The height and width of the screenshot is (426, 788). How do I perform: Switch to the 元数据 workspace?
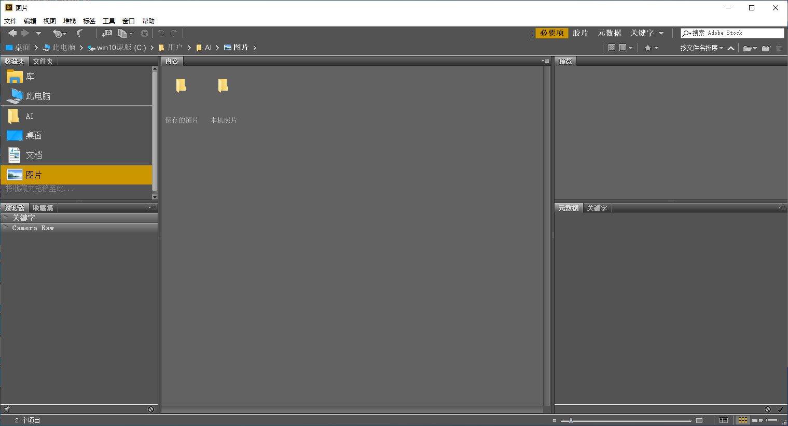pyautogui.click(x=610, y=33)
